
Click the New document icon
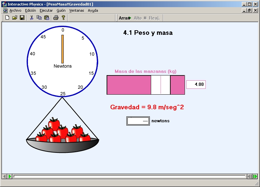point(7,18)
